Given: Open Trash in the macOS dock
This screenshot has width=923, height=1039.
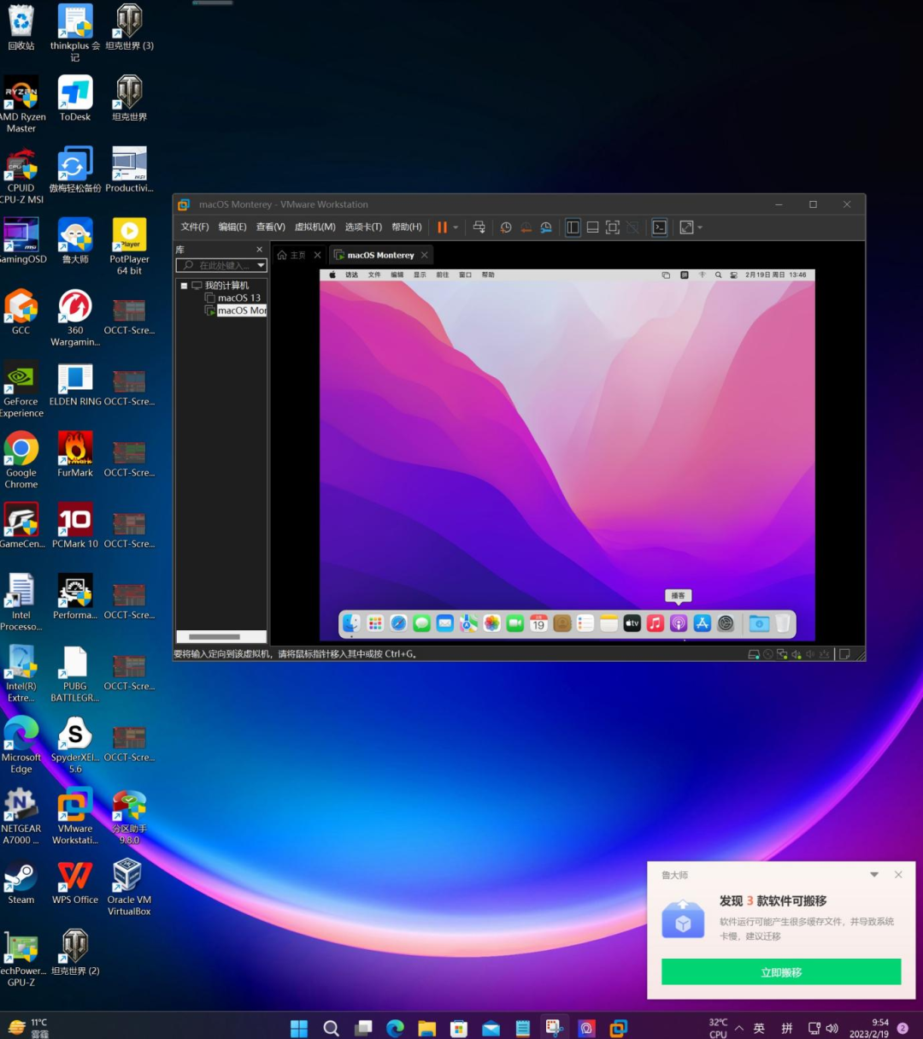Looking at the screenshot, I should point(783,623).
